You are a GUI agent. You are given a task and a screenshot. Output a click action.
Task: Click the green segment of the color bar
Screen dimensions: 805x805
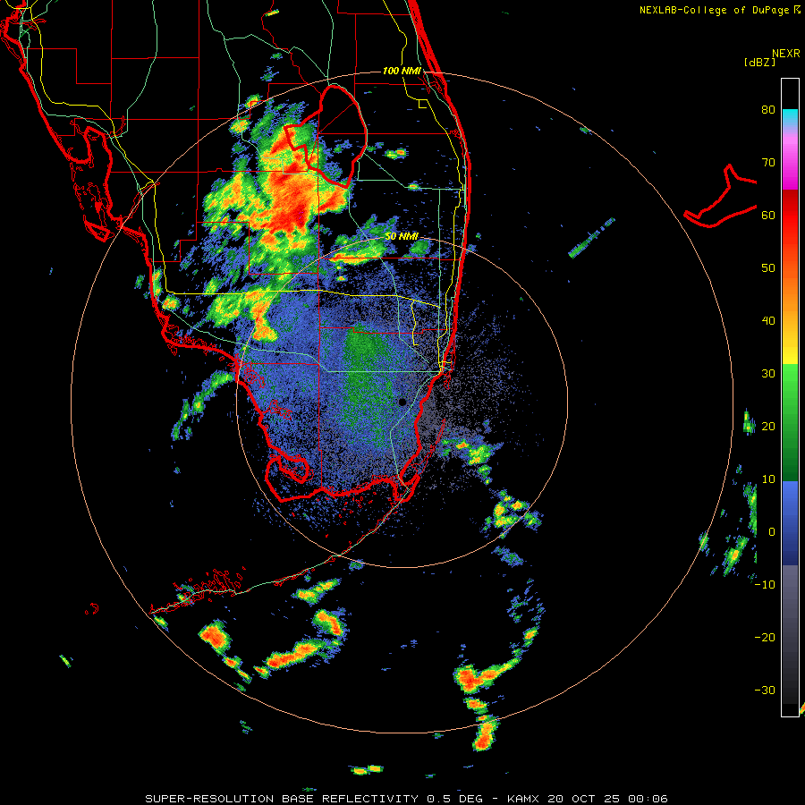click(790, 422)
